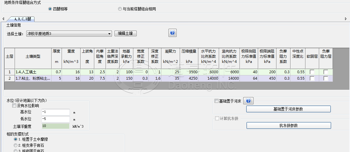Viewport: 350px width, 152px height.
Task: Toggle 负摩阻力层 checkbox for soil layer 1
Action: (x=326, y=72)
